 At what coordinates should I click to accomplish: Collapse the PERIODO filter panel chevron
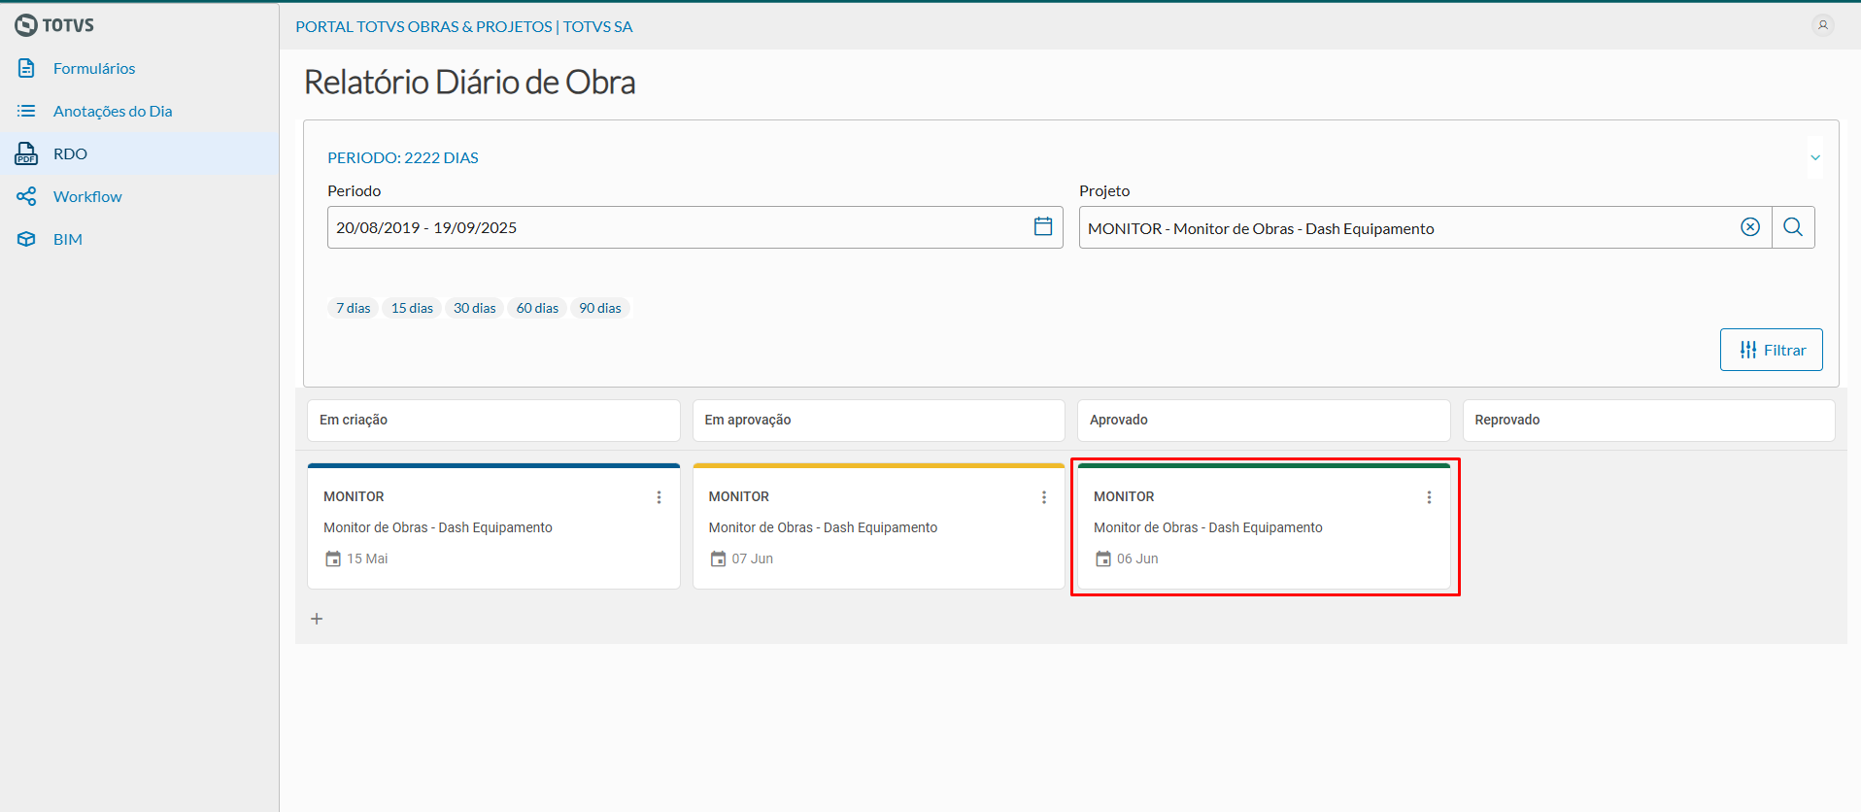pyautogui.click(x=1815, y=157)
